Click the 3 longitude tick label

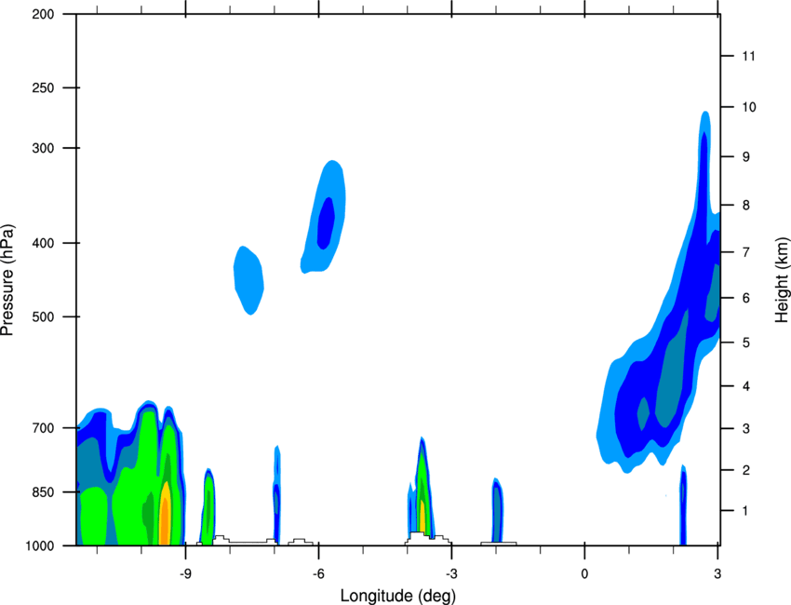pyautogui.click(x=717, y=574)
